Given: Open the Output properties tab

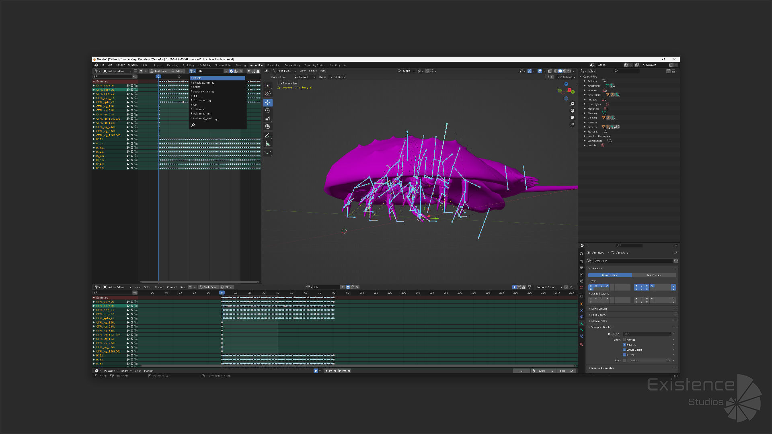Looking at the screenshot, I should pos(581,268).
